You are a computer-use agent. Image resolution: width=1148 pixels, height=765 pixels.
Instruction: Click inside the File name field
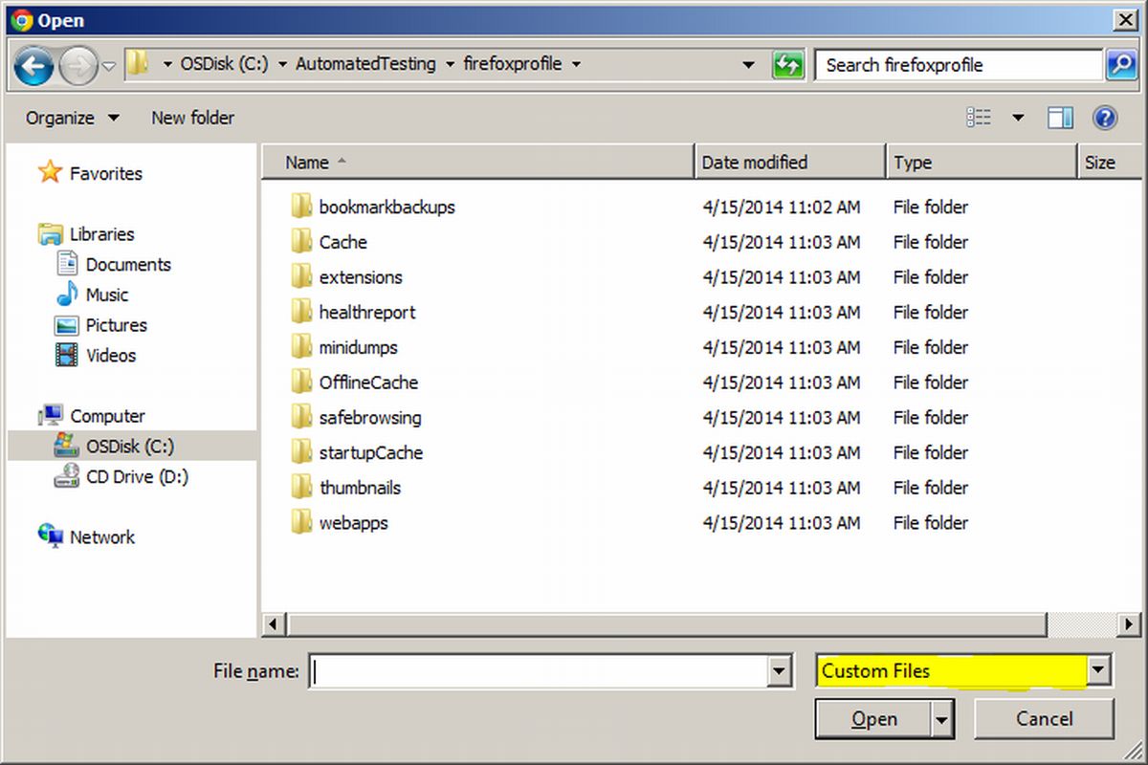click(536, 671)
